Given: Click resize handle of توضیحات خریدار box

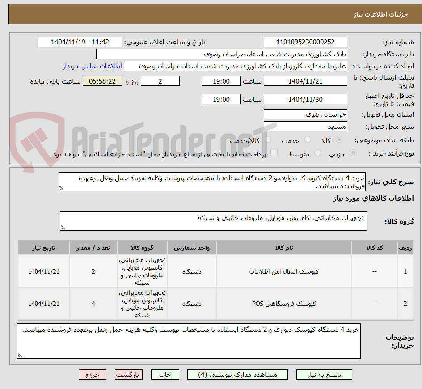Looking at the screenshot, I should tap(20, 355).
